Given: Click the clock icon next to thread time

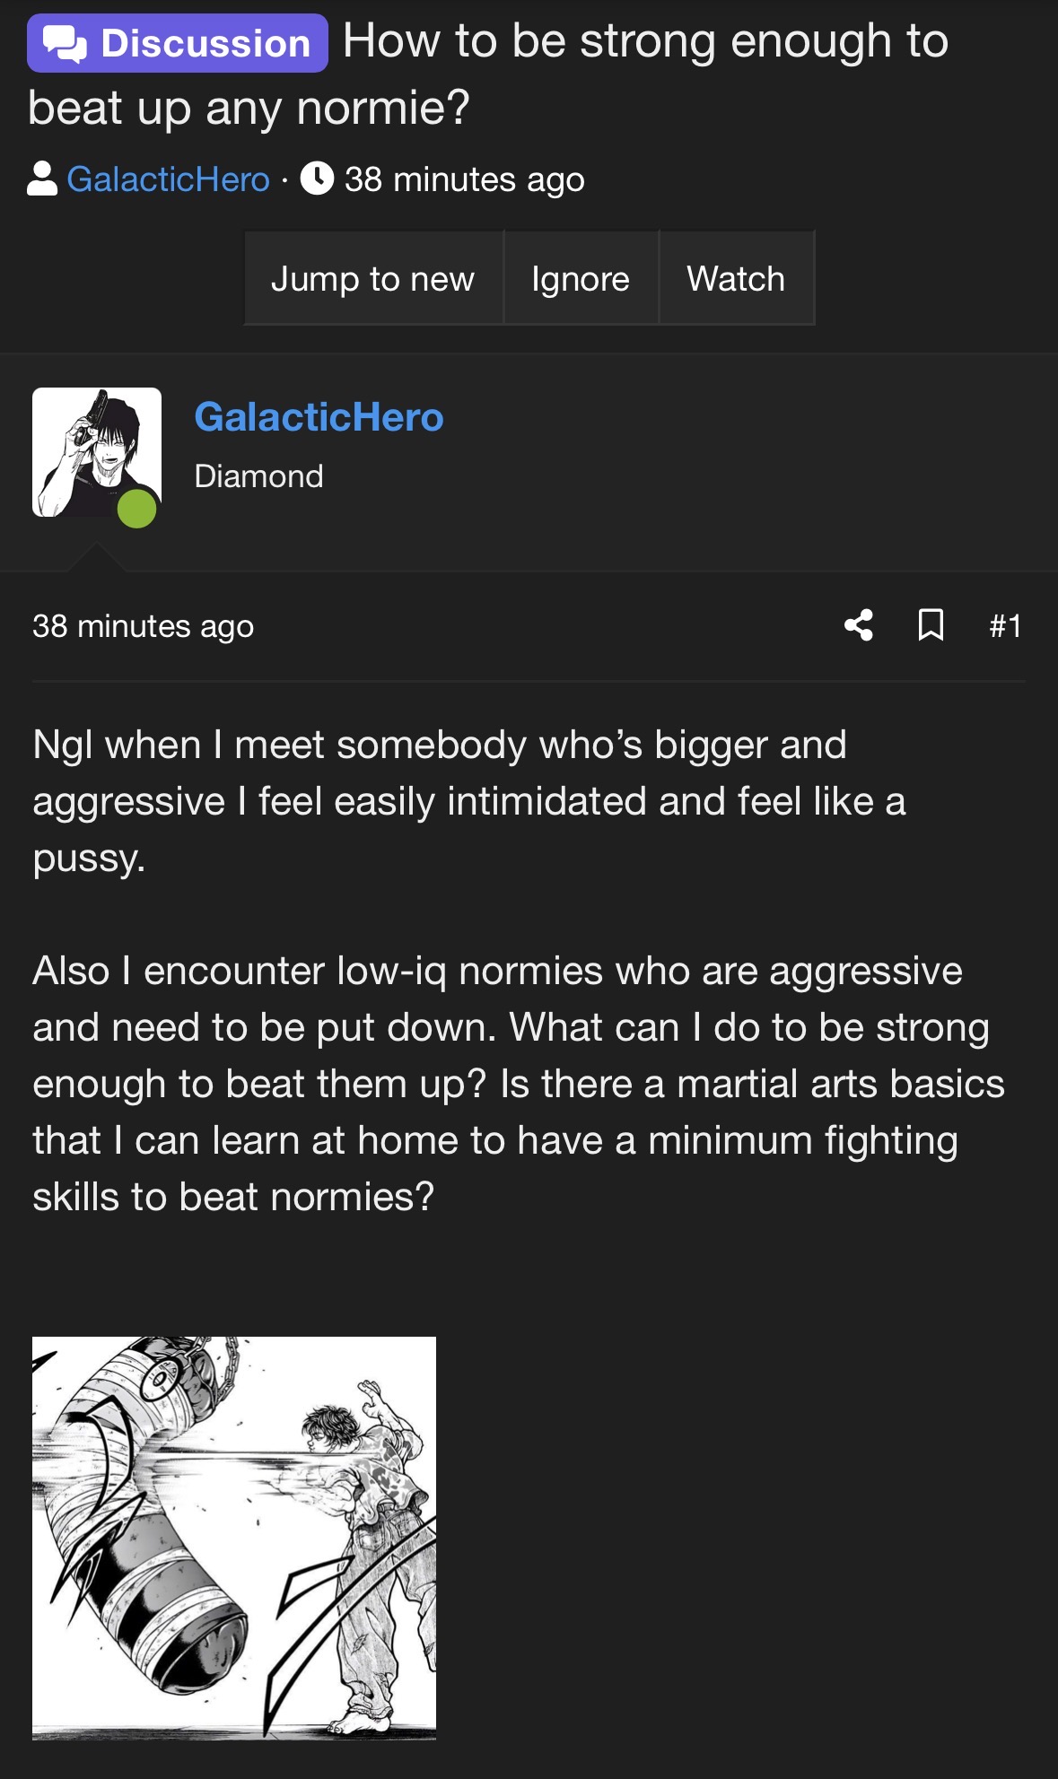Looking at the screenshot, I should (317, 179).
